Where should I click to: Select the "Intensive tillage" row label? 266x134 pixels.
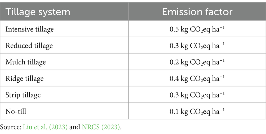[x=30, y=29]
